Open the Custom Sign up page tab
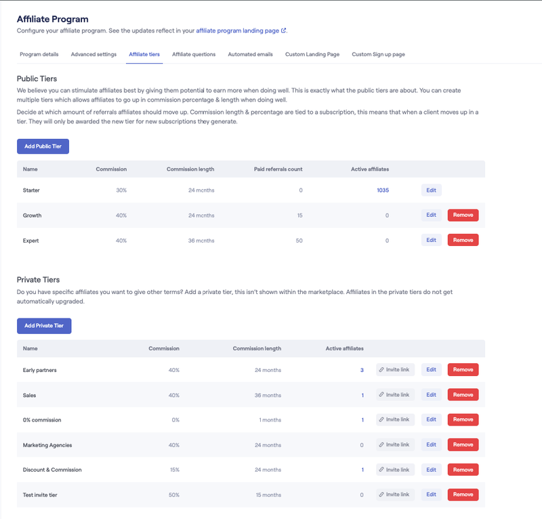 coord(378,54)
